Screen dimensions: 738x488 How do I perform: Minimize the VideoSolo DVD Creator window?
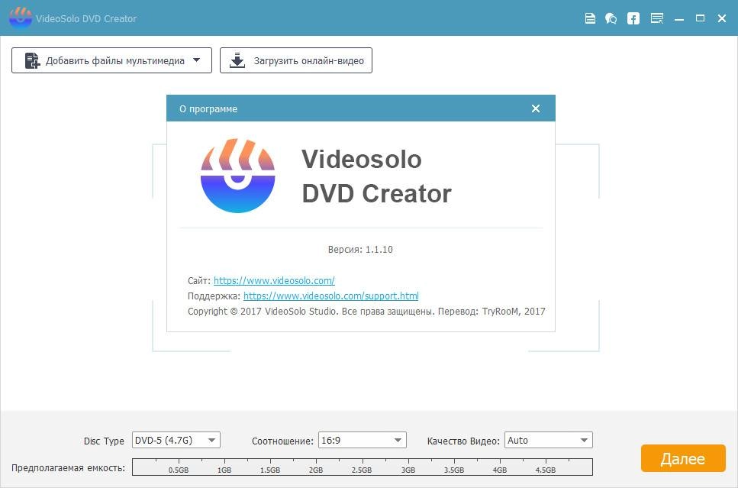click(678, 19)
